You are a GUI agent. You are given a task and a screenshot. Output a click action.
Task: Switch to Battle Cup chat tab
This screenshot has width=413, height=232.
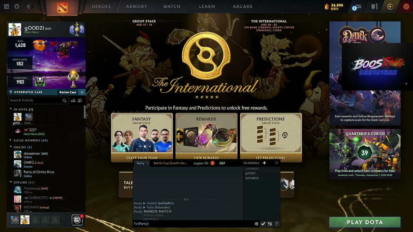pos(170,163)
